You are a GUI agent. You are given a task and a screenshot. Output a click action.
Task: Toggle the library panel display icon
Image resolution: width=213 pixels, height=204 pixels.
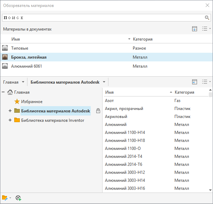[x=195, y=82]
